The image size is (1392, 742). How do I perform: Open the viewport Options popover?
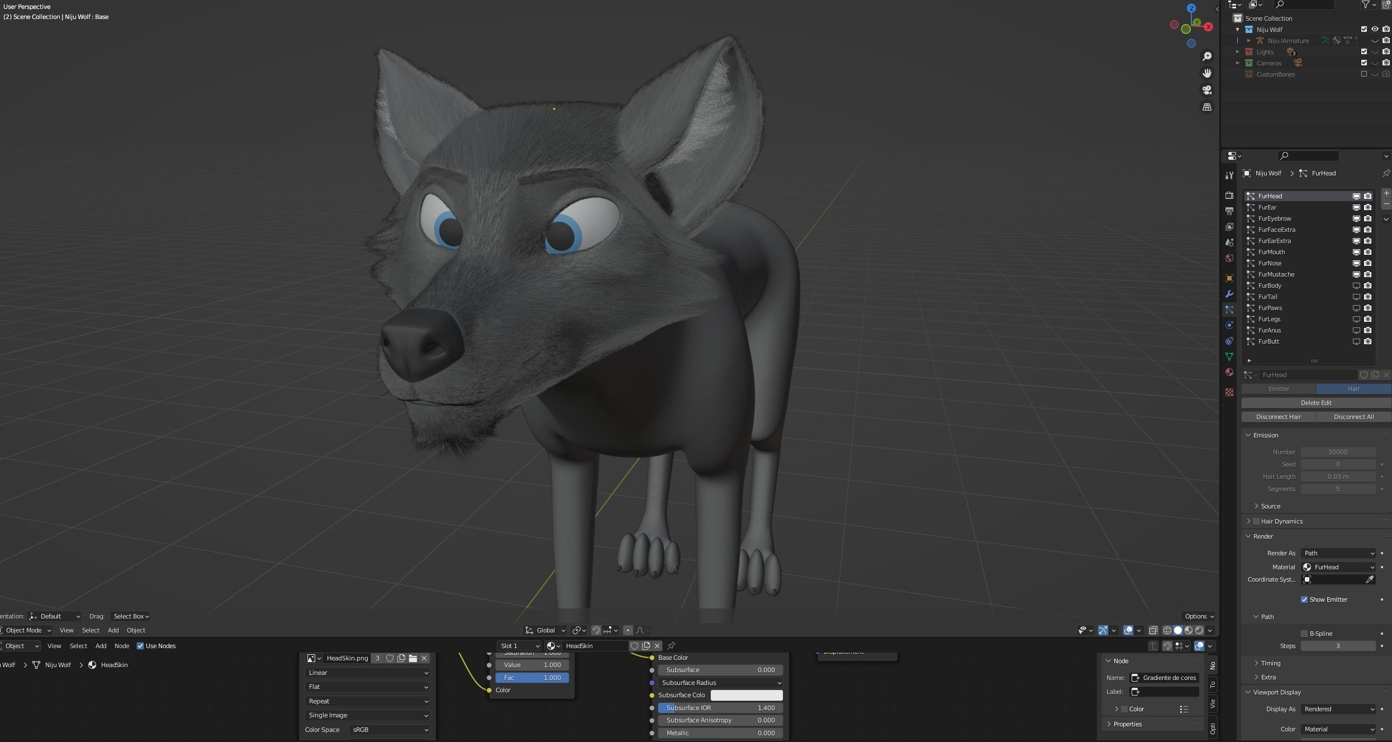click(x=1199, y=616)
